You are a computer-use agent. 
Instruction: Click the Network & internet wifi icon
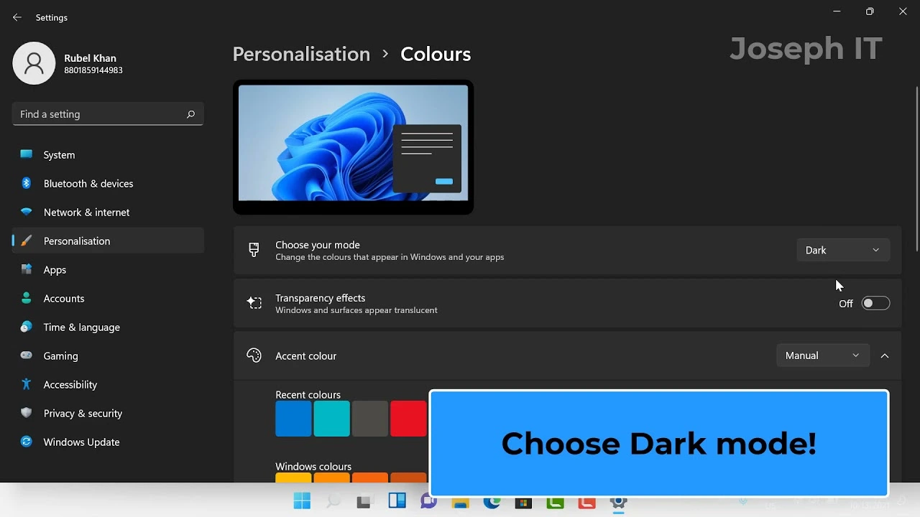[x=27, y=212]
